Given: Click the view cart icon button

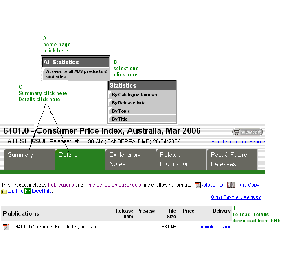Looking at the screenshot, I should point(247,132).
